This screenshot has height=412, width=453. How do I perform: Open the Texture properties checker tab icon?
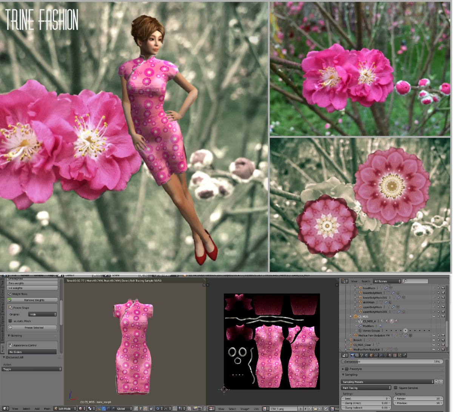(395, 355)
